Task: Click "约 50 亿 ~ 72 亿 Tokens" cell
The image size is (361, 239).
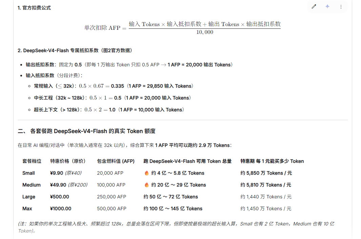Action: tap(171, 197)
